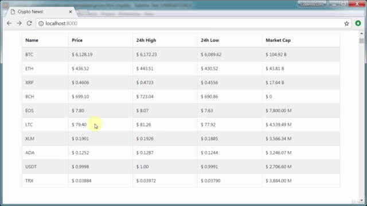The width and height of the screenshot is (367, 206).
Task: View site information icon in address bar
Action: (x=41, y=23)
